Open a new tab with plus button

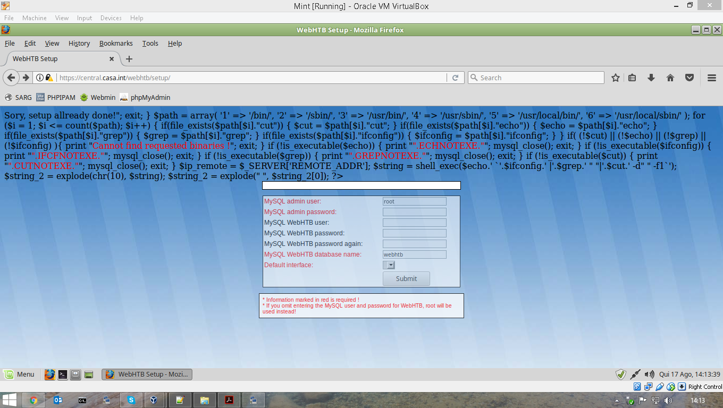point(129,59)
